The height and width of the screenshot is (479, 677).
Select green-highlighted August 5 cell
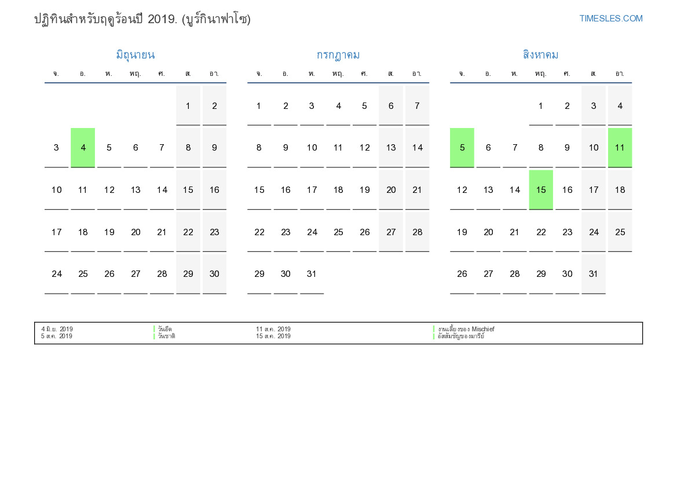click(462, 148)
